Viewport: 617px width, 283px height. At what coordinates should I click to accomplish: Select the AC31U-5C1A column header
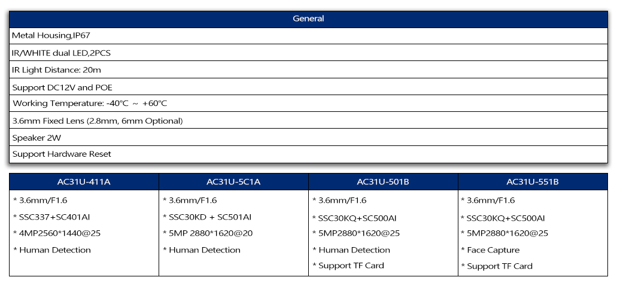(x=233, y=182)
